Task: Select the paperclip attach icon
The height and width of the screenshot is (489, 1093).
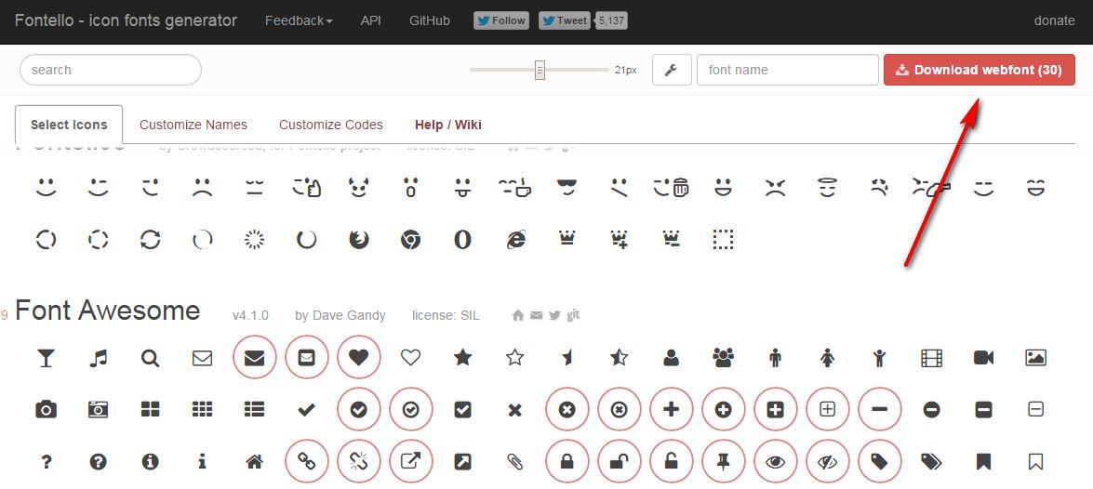Action: [515, 462]
